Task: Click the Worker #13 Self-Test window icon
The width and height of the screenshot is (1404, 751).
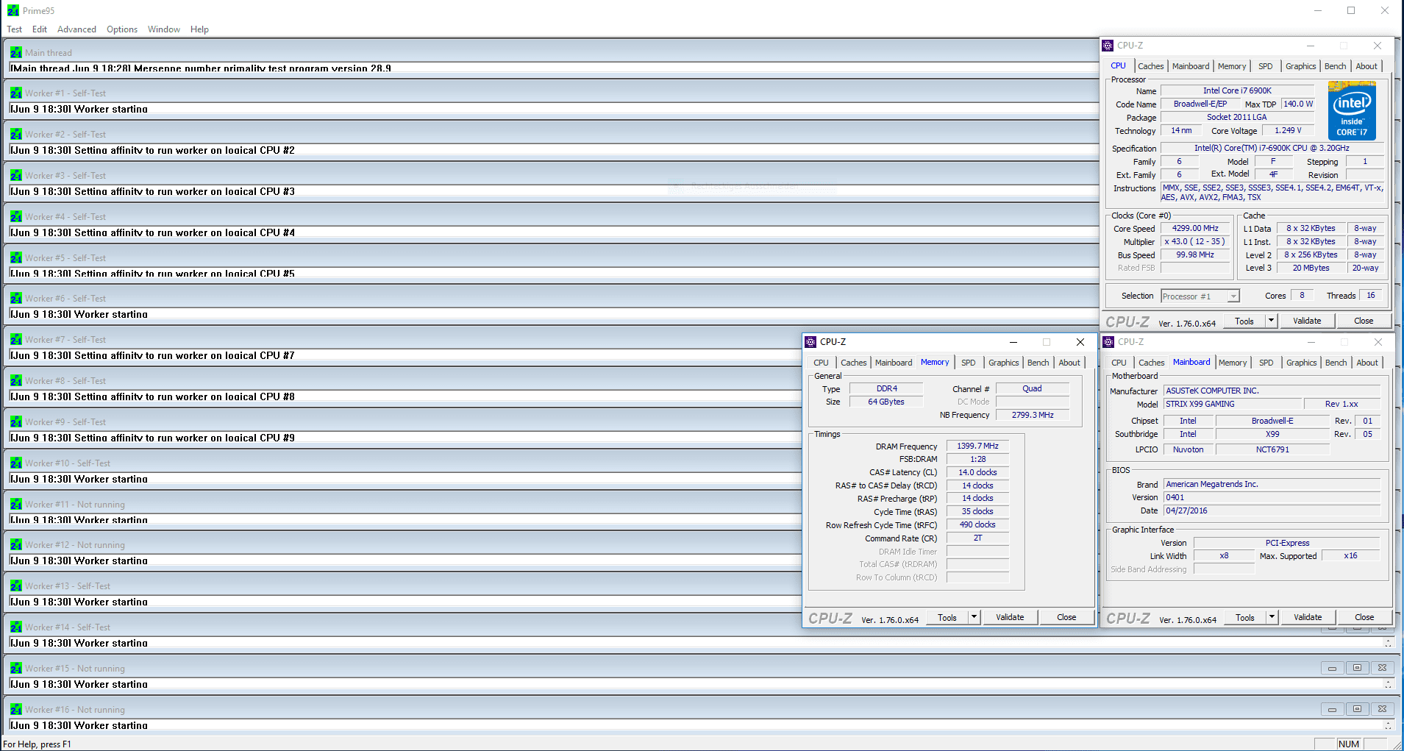Action: [16, 586]
